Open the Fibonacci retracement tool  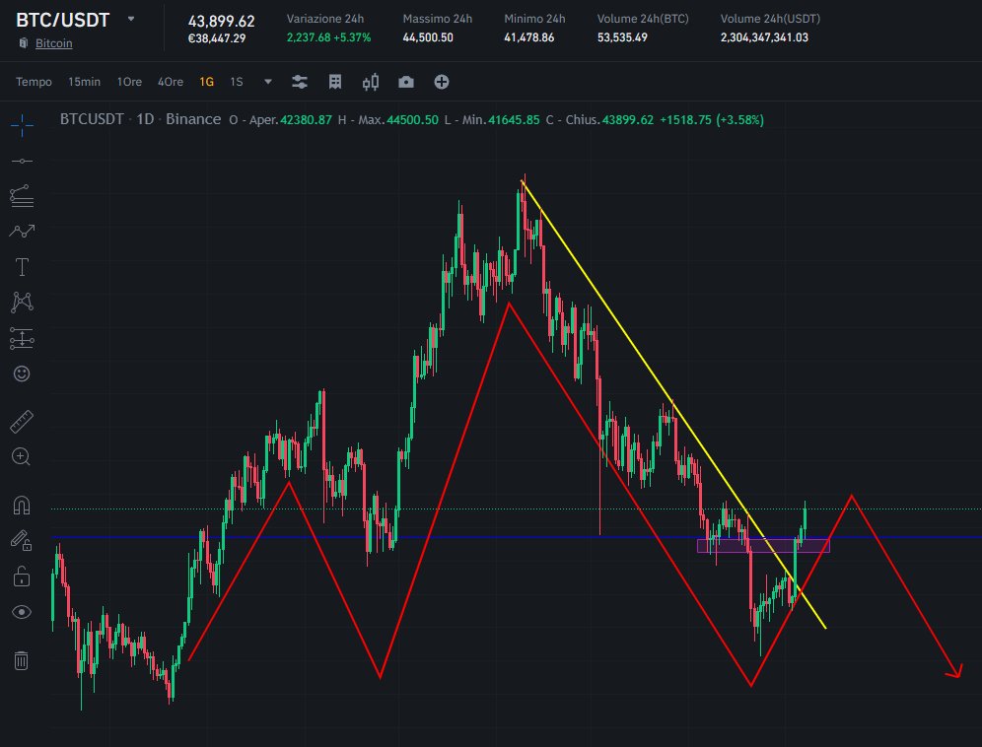(22, 196)
